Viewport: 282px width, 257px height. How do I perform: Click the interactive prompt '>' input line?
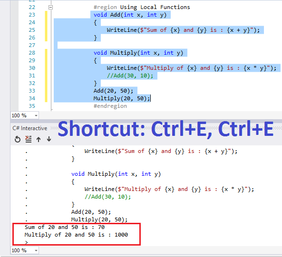tap(27, 242)
